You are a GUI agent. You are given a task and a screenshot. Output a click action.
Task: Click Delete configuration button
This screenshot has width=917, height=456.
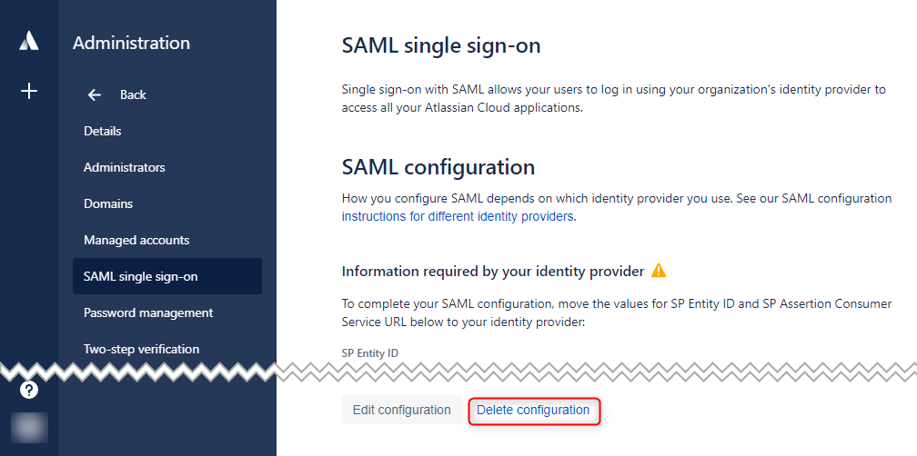533,410
